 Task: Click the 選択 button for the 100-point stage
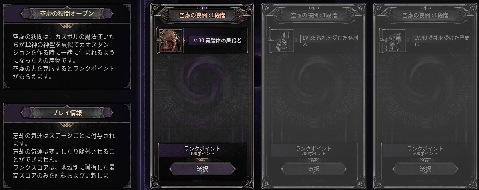click(x=202, y=169)
